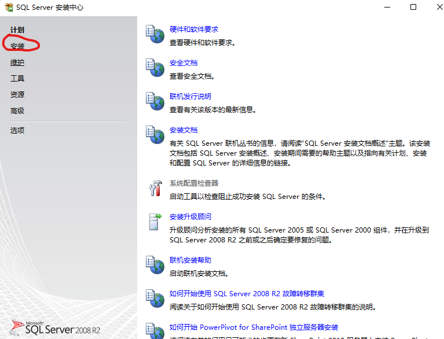This screenshot has width=444, height=339.
Task: Close the SQL Server 安装中心 window
Action: [x=439, y=7]
